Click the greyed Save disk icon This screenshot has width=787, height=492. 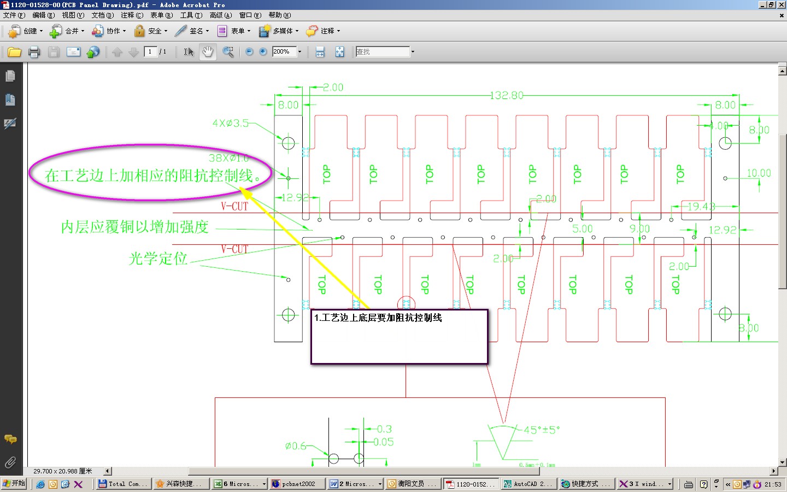pos(54,52)
